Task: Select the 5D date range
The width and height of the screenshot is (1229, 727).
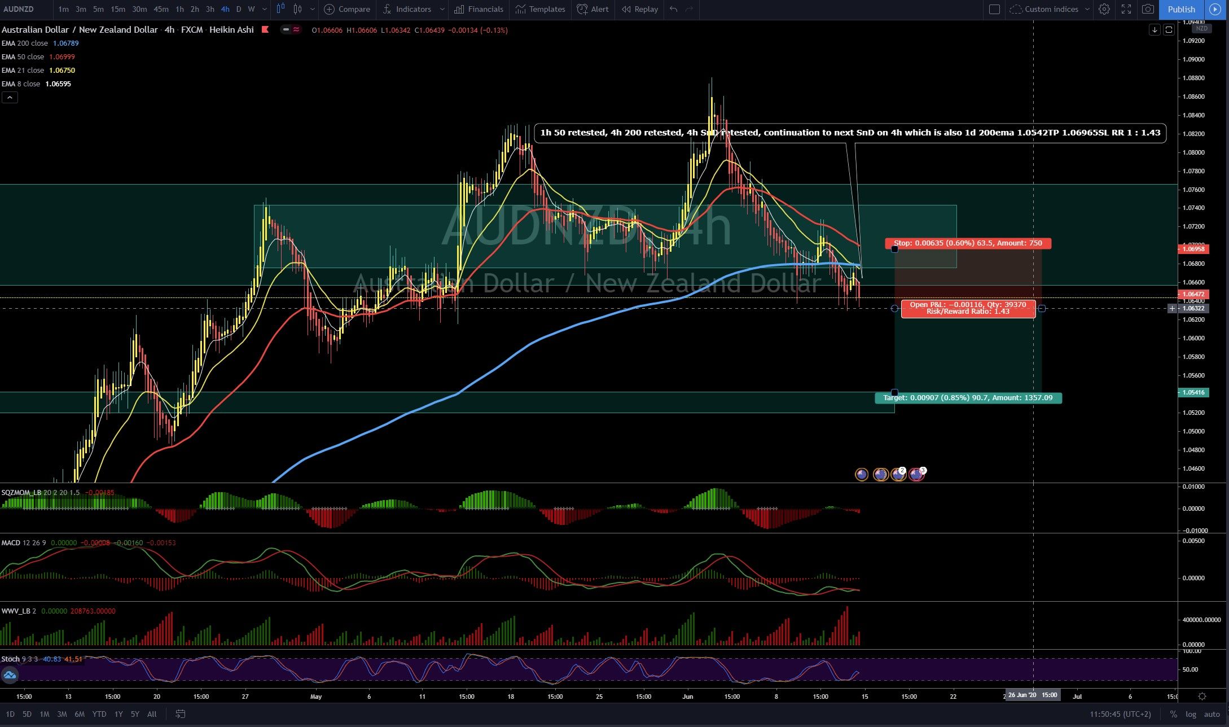Action: coord(27,714)
